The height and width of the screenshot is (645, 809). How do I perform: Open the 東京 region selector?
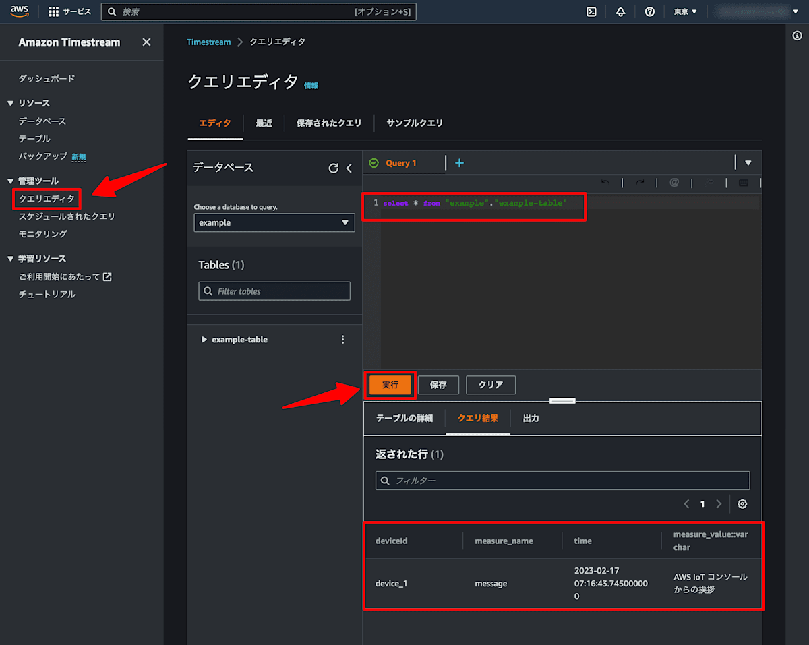(x=686, y=11)
